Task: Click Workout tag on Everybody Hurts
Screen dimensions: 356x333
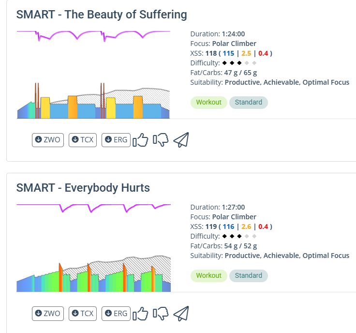Action: (x=208, y=275)
